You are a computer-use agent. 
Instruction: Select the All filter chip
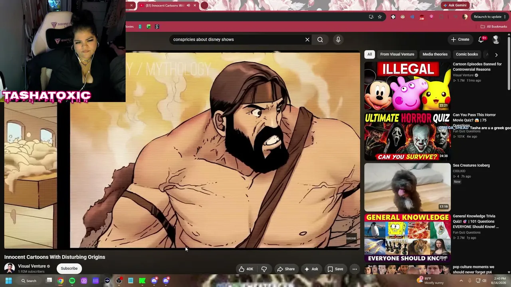pos(370,54)
